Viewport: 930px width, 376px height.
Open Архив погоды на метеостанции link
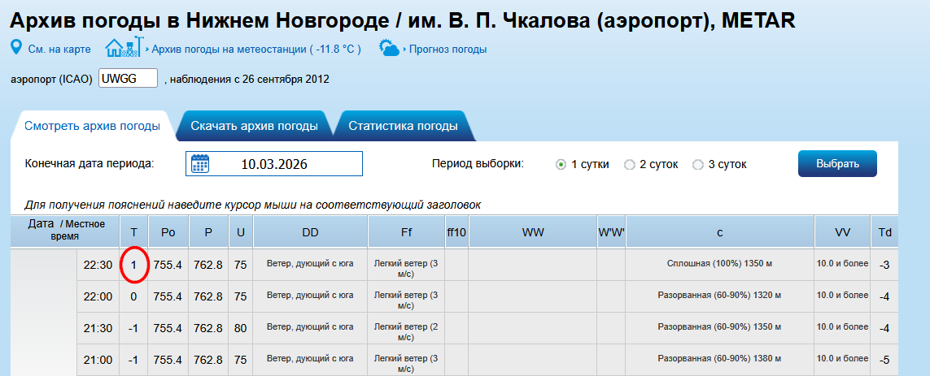(255, 50)
